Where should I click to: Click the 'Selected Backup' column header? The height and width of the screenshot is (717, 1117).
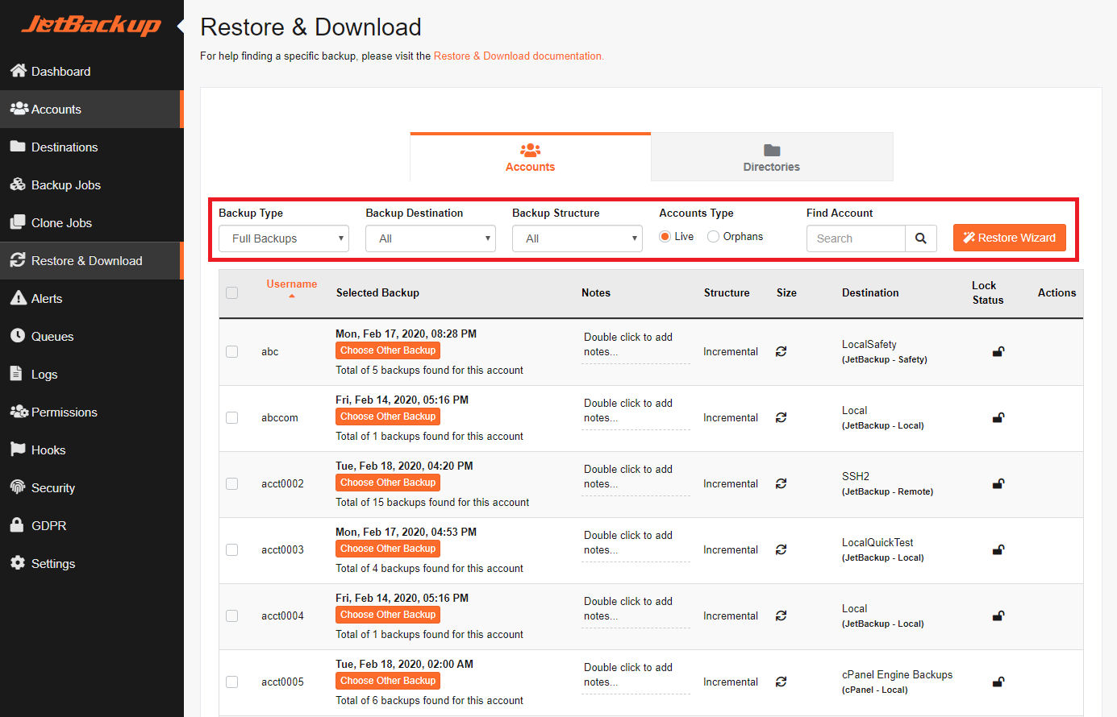(x=377, y=292)
